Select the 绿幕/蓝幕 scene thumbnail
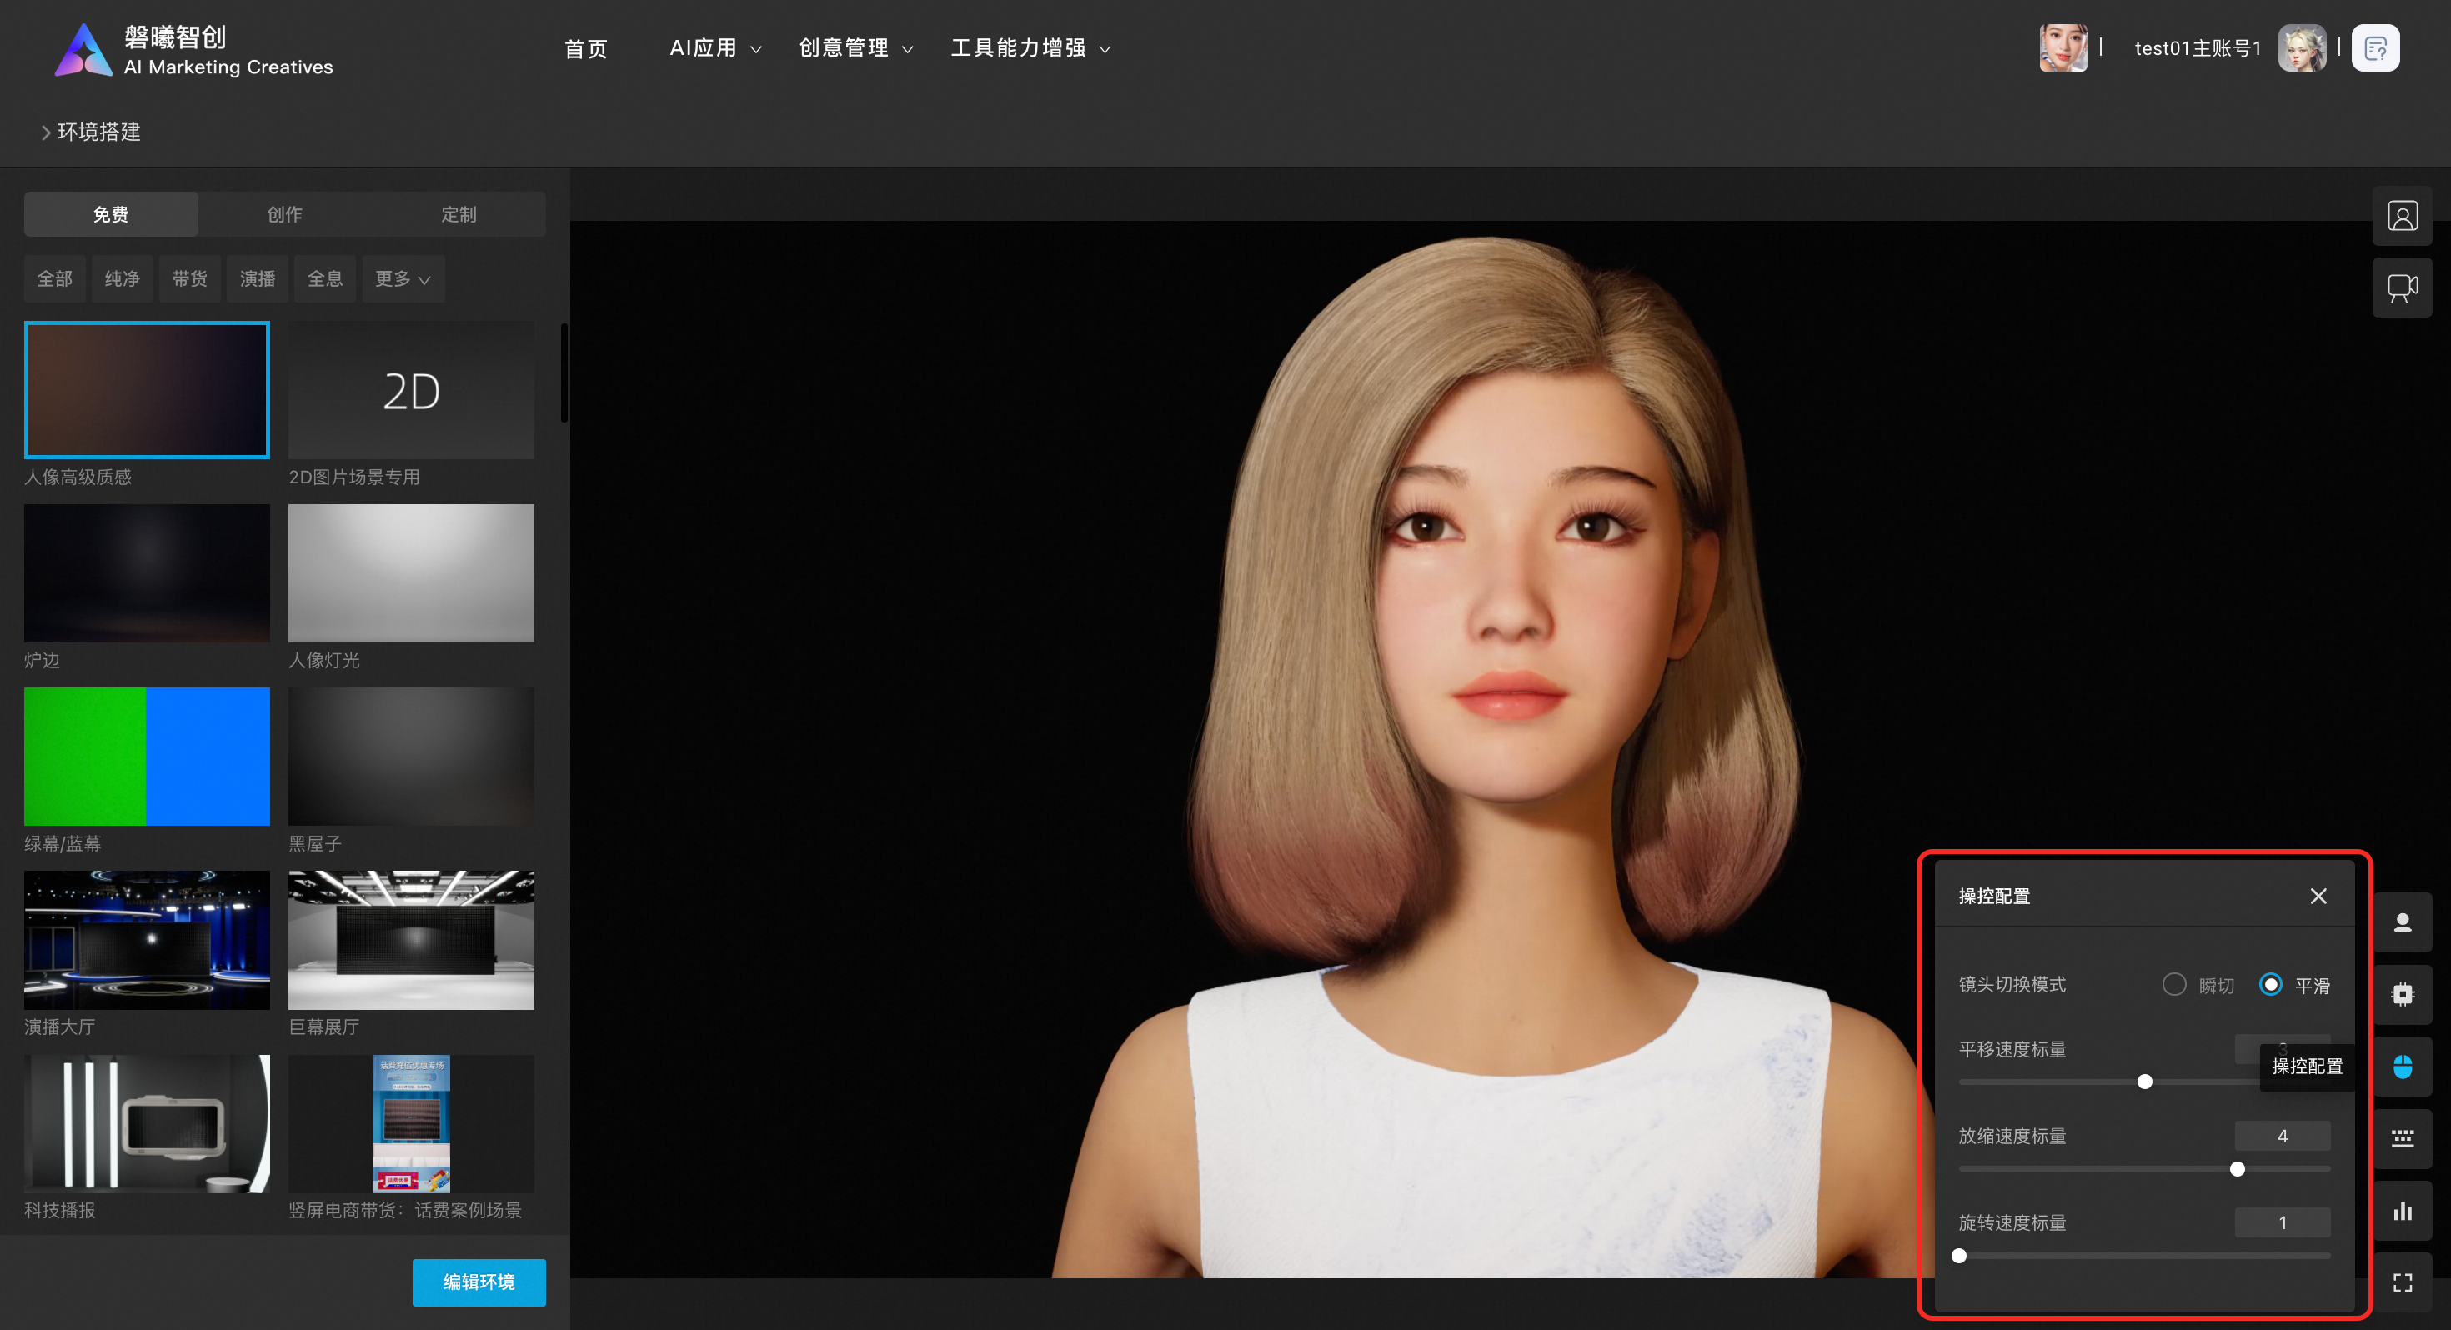This screenshot has height=1330, width=2451. coord(147,757)
